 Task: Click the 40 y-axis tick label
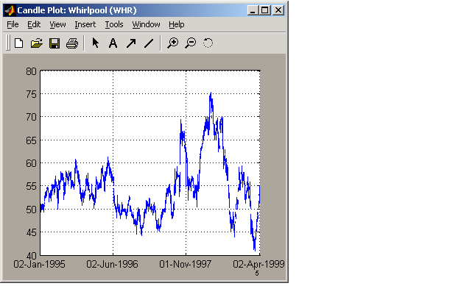pyautogui.click(x=31, y=256)
